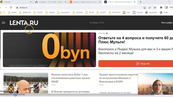The image size is (173, 97).
Task: Open МАГАЗИНЫ bookmarks folder
Action: pos(114,12)
